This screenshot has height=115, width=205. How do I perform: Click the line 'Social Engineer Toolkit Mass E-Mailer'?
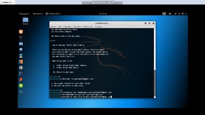(x=68, y=45)
